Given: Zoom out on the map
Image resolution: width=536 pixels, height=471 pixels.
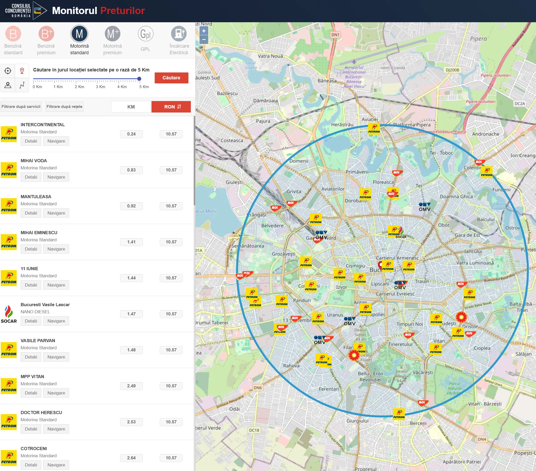Looking at the screenshot, I should (x=204, y=40).
